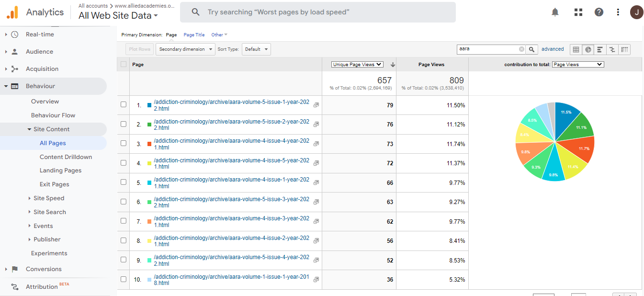Check the box next to row 5

tap(124, 182)
